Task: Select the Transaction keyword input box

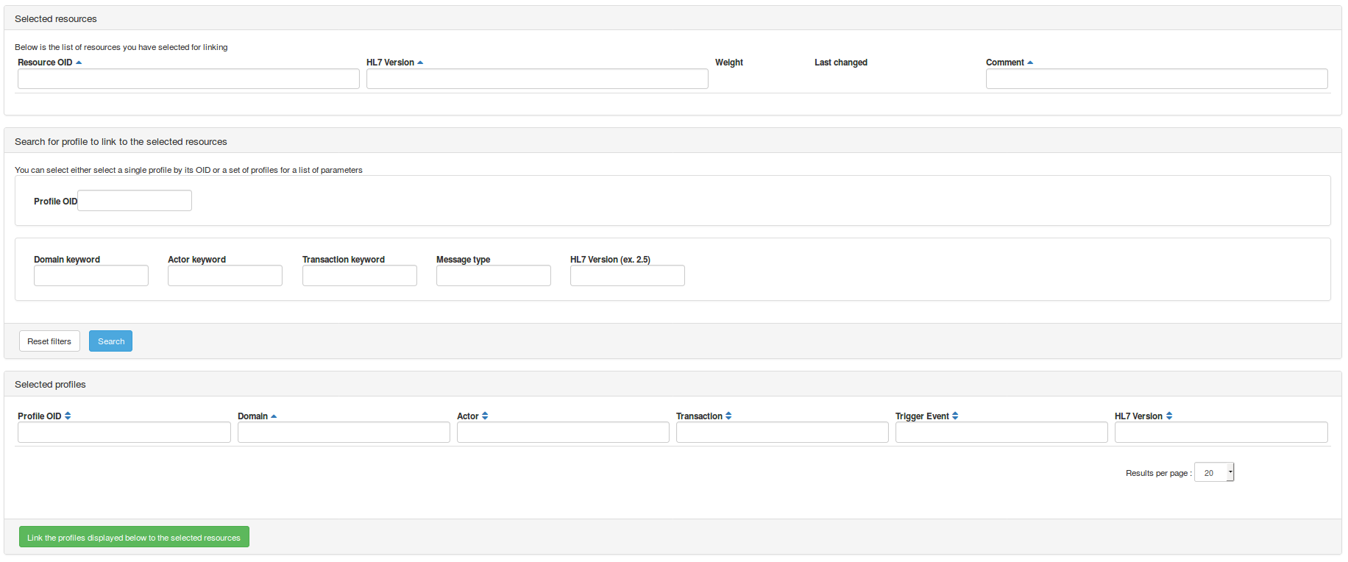Action: coord(360,276)
